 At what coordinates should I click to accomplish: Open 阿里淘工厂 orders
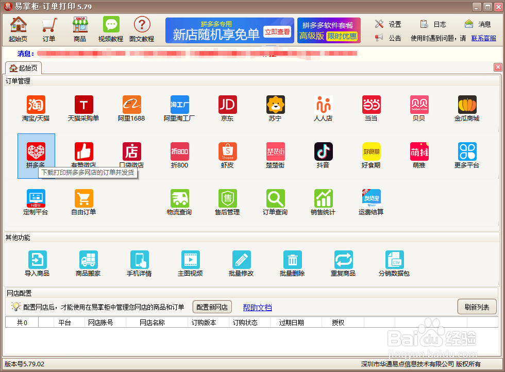179,109
